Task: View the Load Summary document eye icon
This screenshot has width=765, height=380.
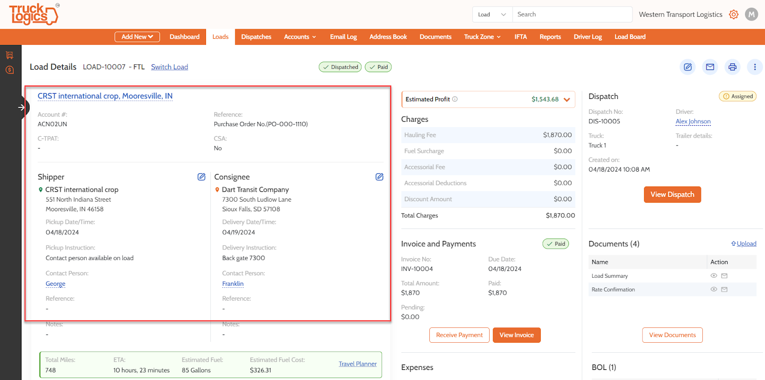Action: pyautogui.click(x=714, y=276)
